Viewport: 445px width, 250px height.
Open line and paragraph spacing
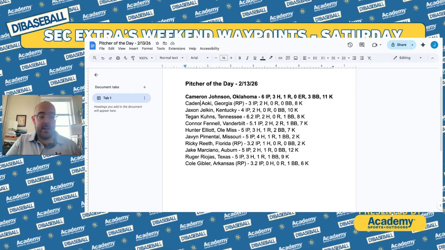(x=315, y=58)
